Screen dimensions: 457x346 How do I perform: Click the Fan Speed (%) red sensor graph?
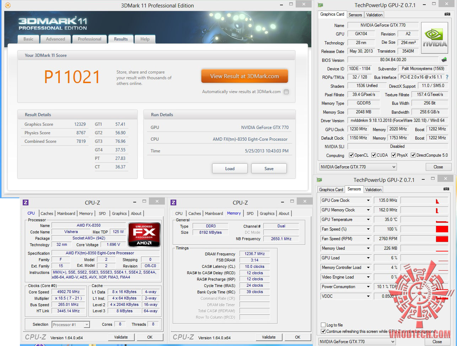click(x=424, y=229)
